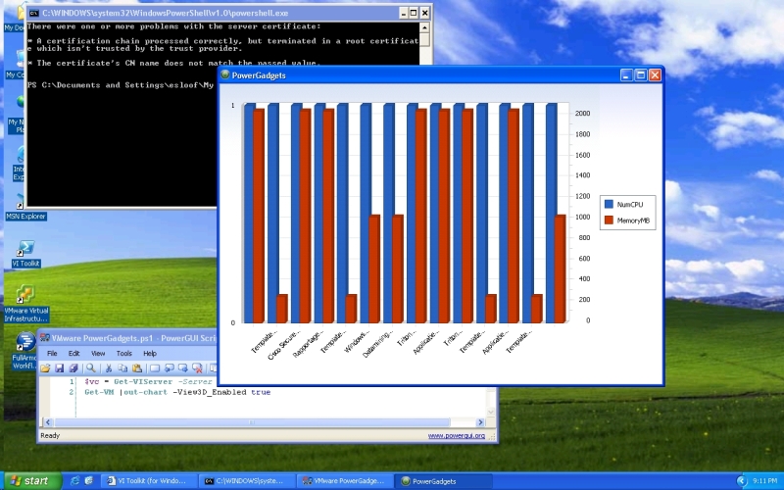Open the FullArmor Workflow desktop shortcut

(x=24, y=350)
